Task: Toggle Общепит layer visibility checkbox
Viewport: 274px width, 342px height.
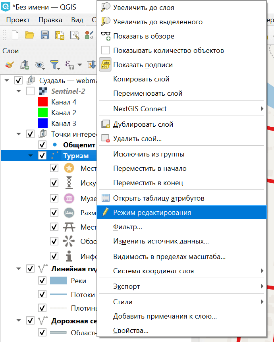Action: pos(42,145)
